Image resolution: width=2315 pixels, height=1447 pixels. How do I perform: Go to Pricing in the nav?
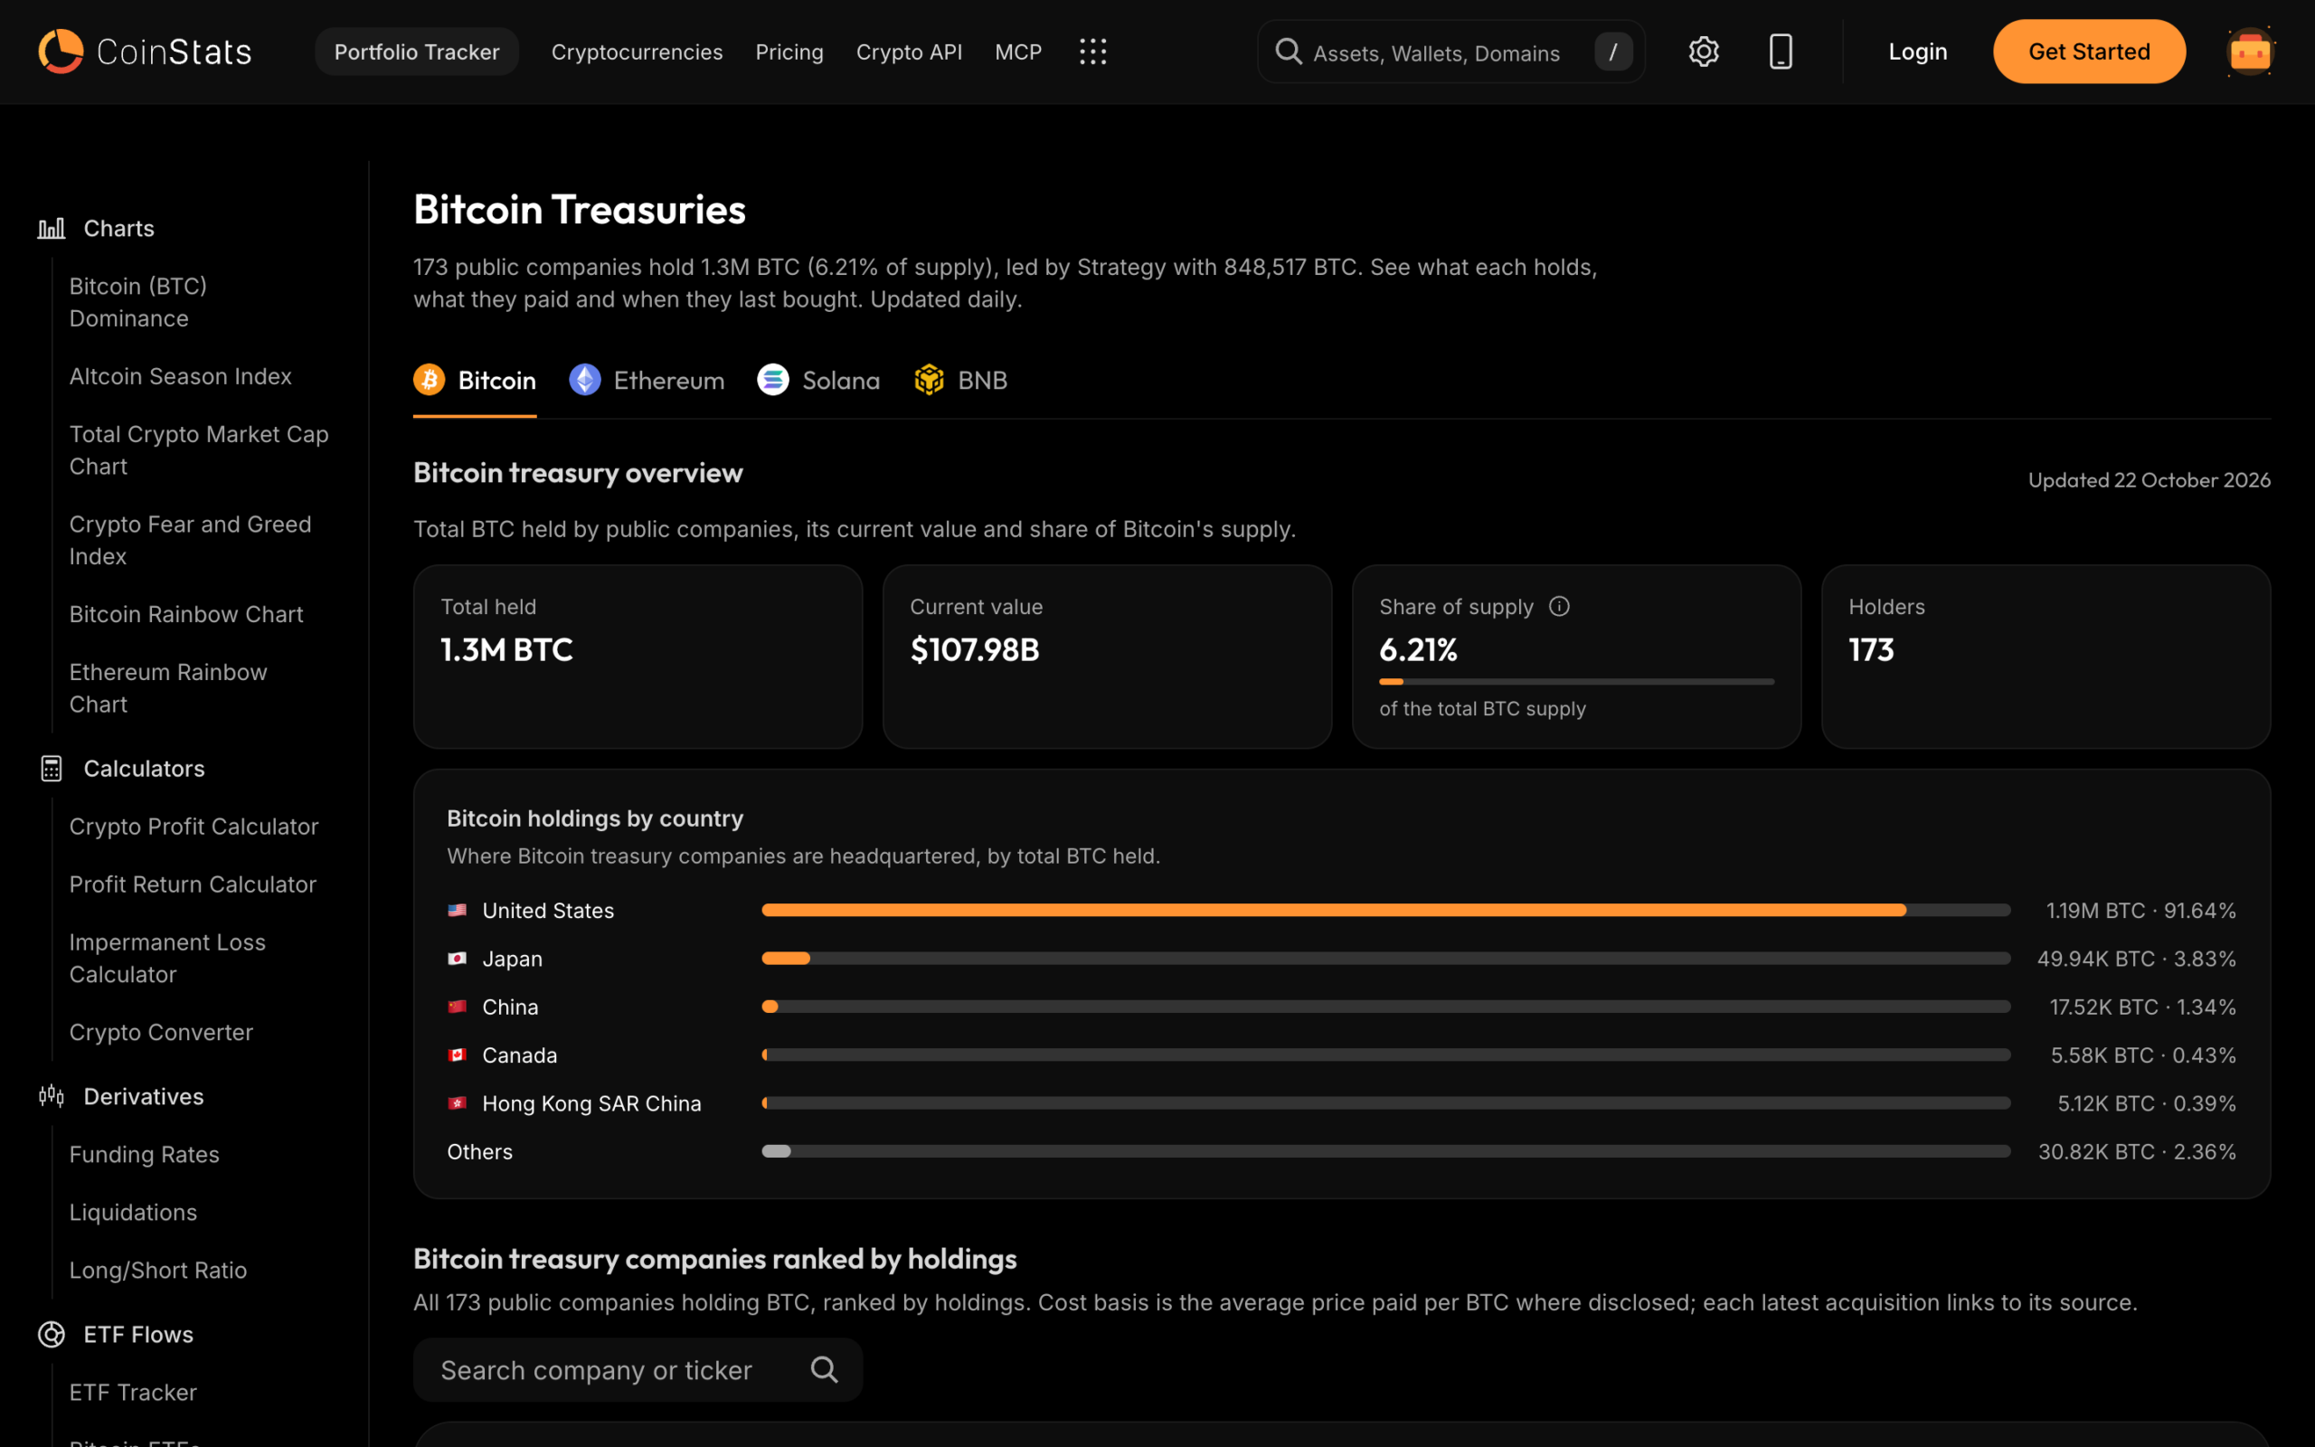[x=789, y=52]
